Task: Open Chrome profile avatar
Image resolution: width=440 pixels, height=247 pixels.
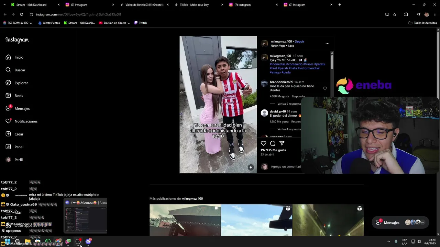Action: point(427,14)
